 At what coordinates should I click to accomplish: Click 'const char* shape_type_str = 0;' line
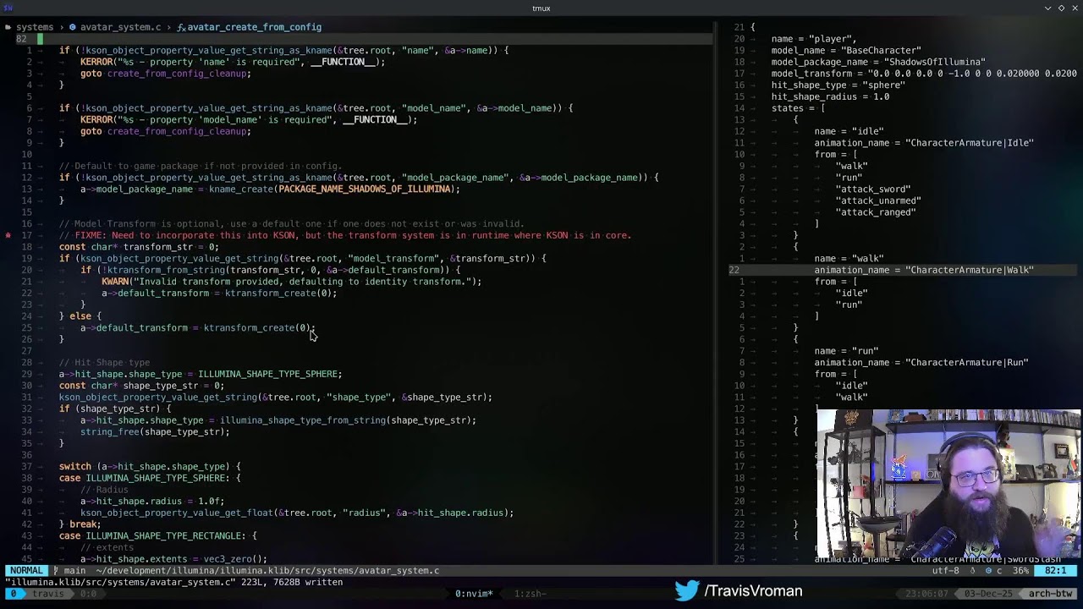click(x=141, y=386)
